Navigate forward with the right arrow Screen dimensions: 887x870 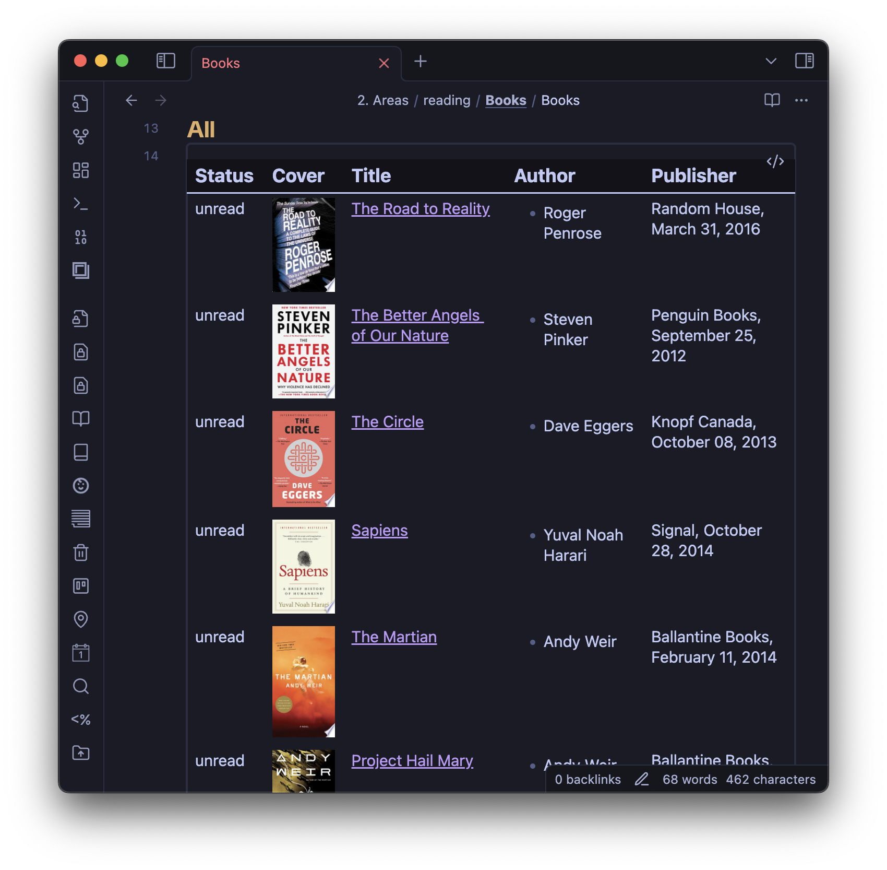161,100
